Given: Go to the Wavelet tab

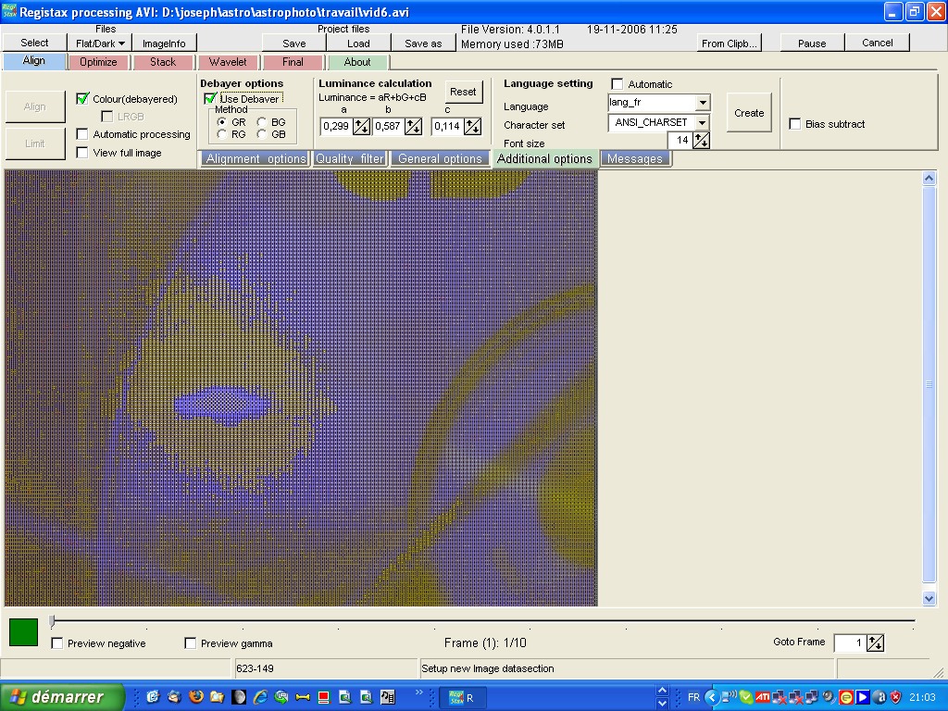Looking at the screenshot, I should [228, 62].
